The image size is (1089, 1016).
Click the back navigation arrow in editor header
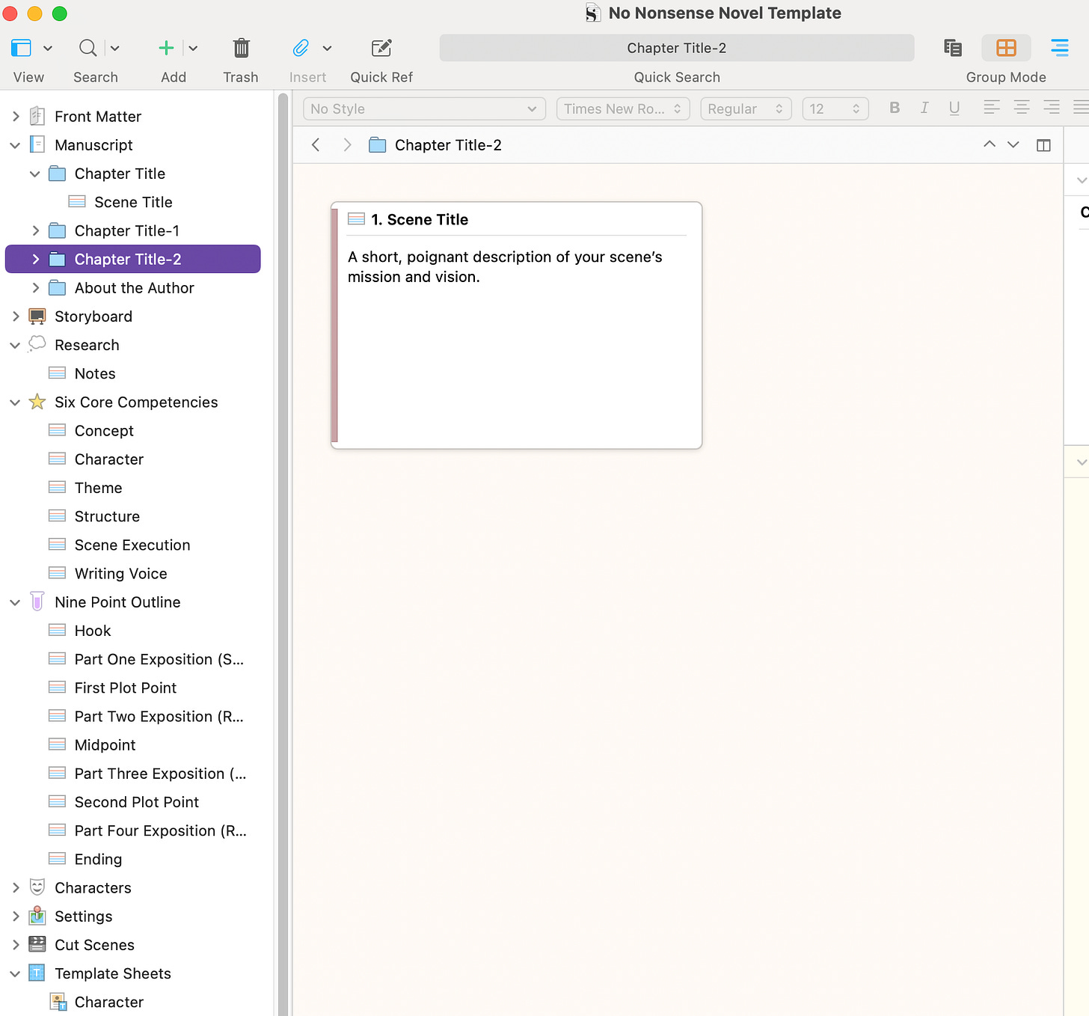(x=315, y=144)
